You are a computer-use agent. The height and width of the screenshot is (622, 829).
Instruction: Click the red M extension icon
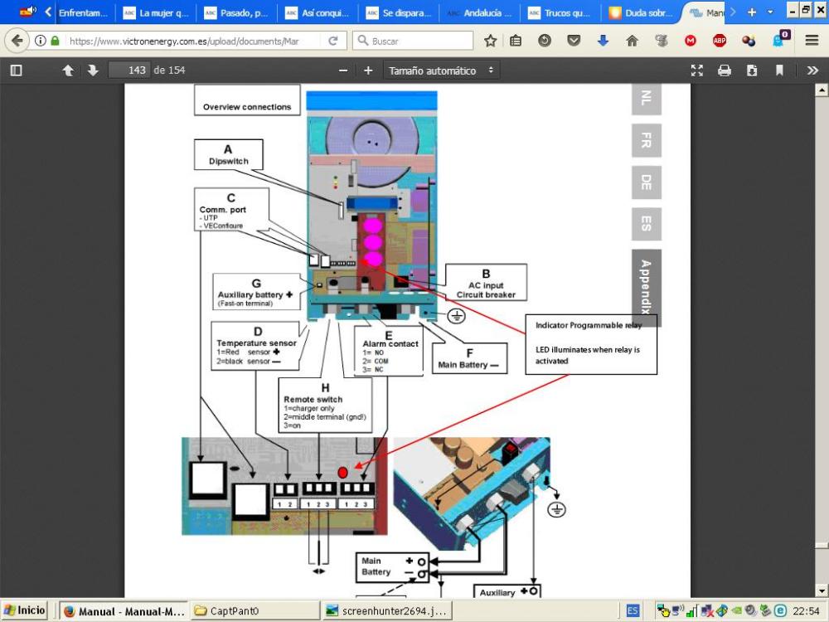tap(690, 41)
